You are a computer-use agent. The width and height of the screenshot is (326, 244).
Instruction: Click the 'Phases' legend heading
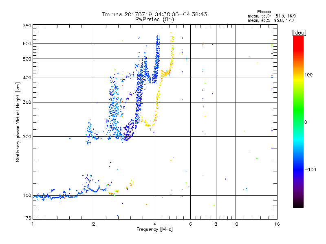(264, 12)
